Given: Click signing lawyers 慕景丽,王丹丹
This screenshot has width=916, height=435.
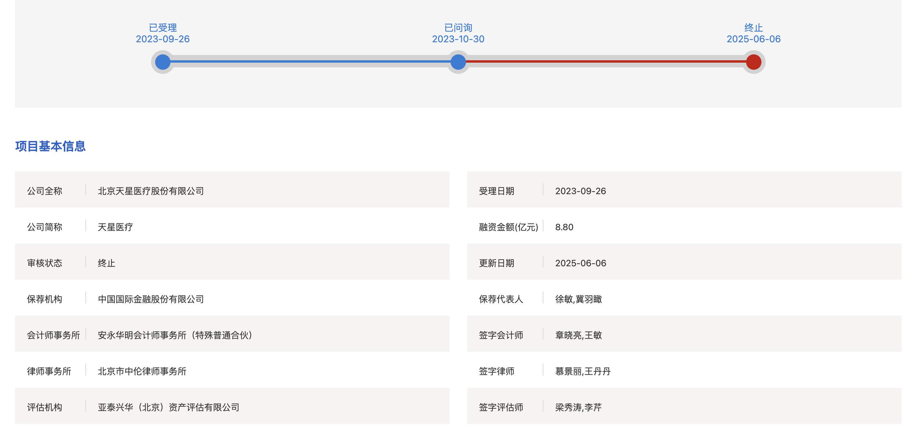Looking at the screenshot, I should point(582,371).
